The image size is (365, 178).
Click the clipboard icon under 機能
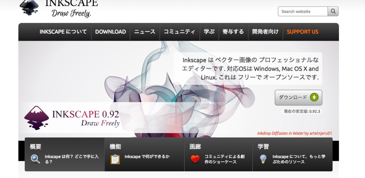tap(115, 159)
